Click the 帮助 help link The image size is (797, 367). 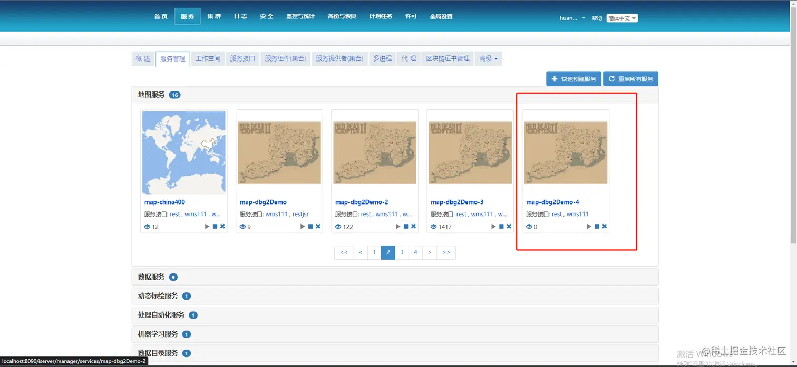point(597,18)
